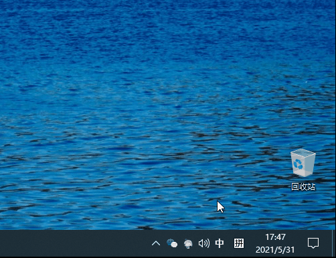The height and width of the screenshot is (258, 336).
Task: Click the Show desktop sliver at taskbar end
Action: (x=334, y=243)
